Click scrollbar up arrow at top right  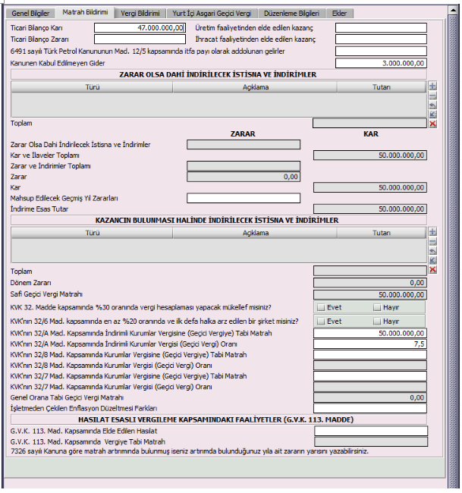(x=453, y=10)
